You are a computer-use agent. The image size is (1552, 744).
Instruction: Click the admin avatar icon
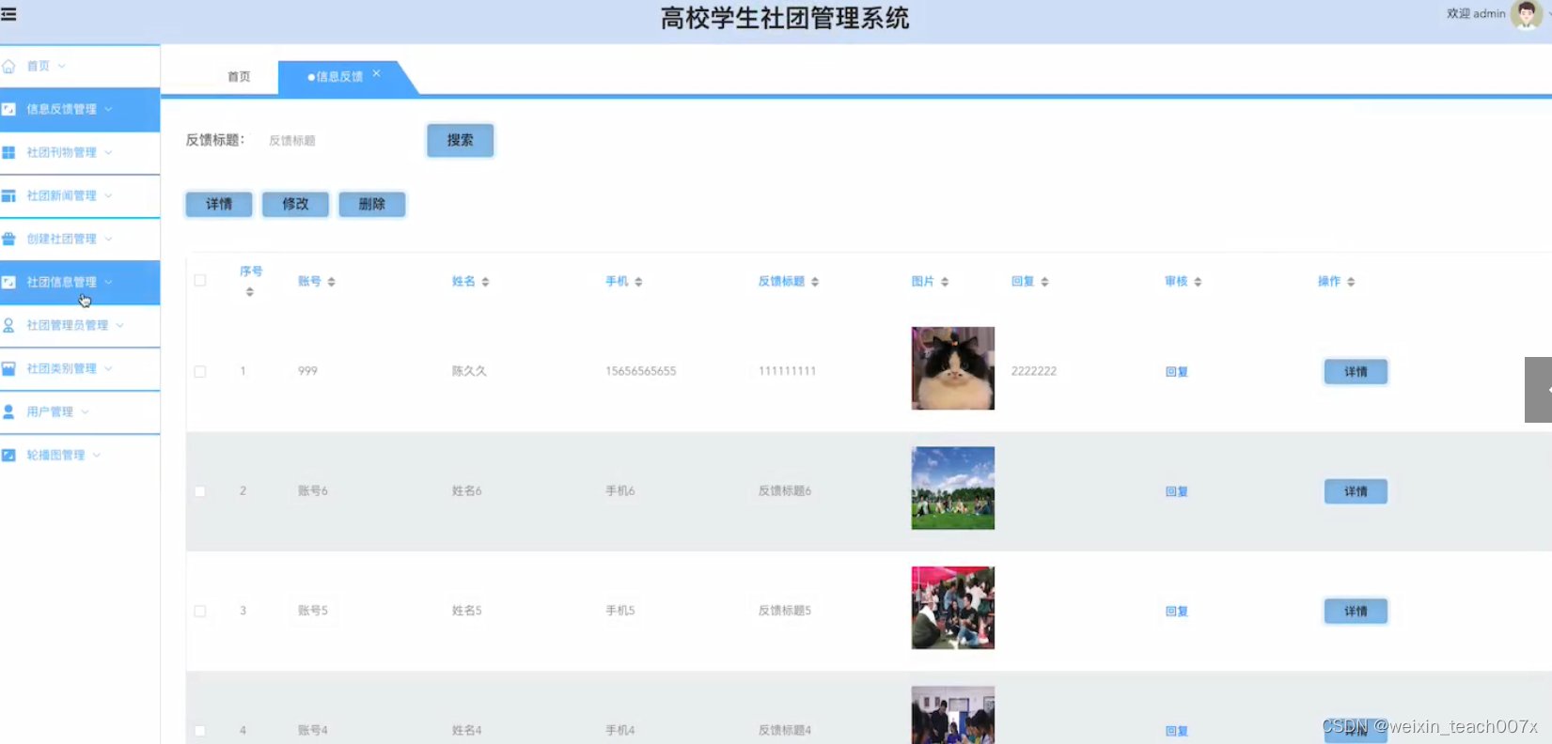[x=1526, y=14]
